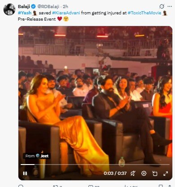The height and width of the screenshot is (187, 175).
Task: Click the blue verified badge
Action: click(33, 6)
